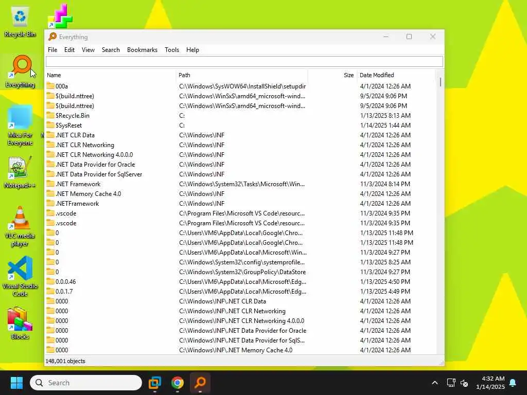Select the .NET Data Provider for SqlServer row
The height and width of the screenshot is (395, 527).
point(241,174)
